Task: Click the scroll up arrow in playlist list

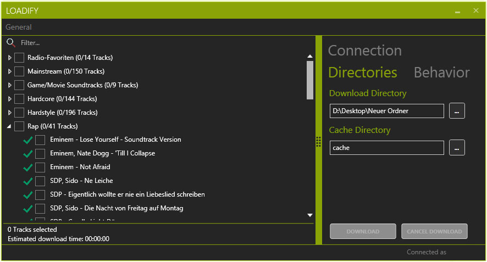Action: tap(310, 56)
